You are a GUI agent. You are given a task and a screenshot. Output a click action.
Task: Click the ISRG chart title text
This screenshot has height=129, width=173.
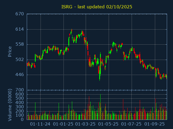[x=97, y=7]
